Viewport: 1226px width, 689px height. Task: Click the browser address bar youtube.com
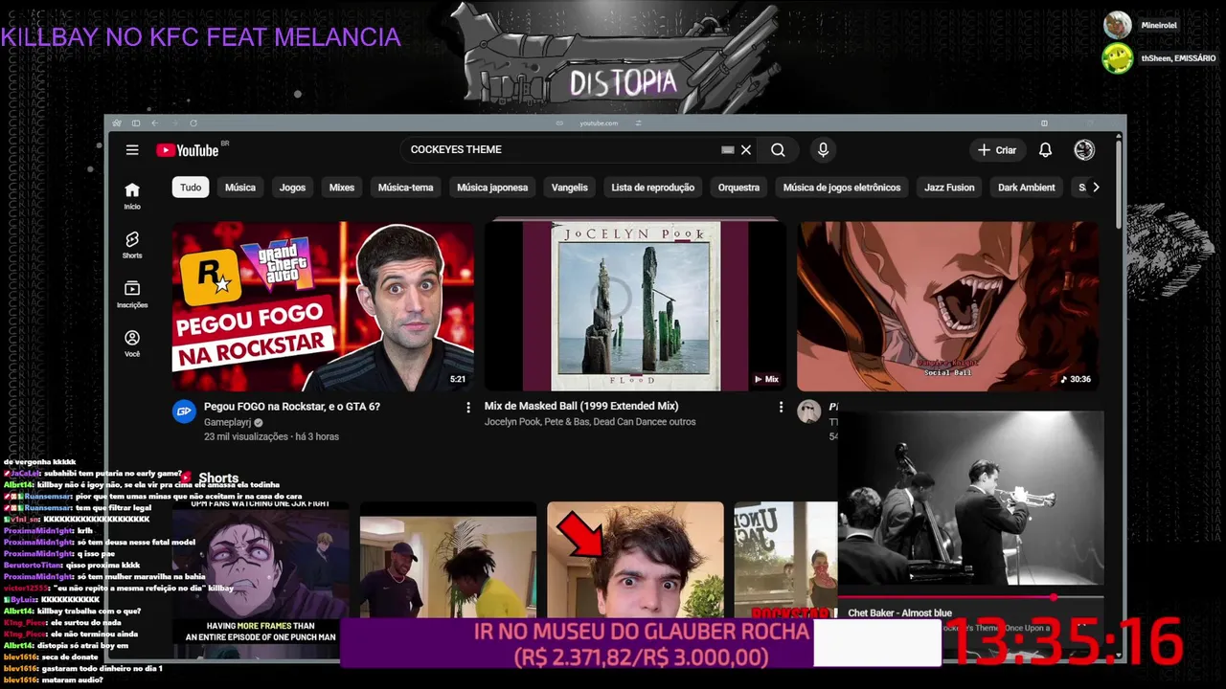click(x=599, y=123)
